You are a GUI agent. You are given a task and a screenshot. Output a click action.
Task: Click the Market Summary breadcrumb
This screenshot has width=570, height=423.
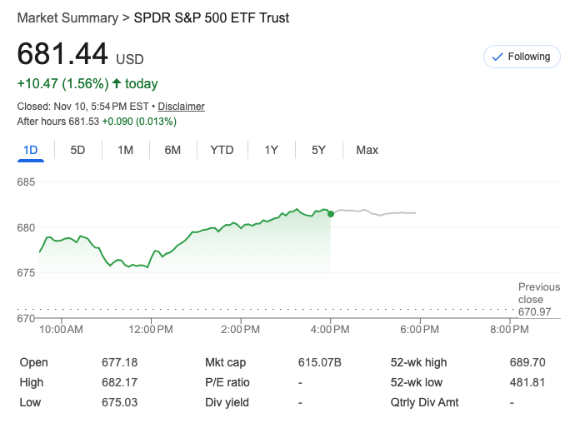(x=67, y=17)
